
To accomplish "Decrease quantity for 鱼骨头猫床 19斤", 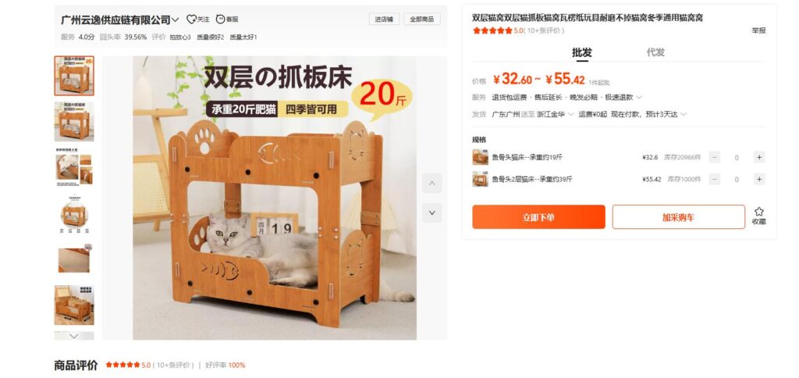I will click(x=715, y=158).
